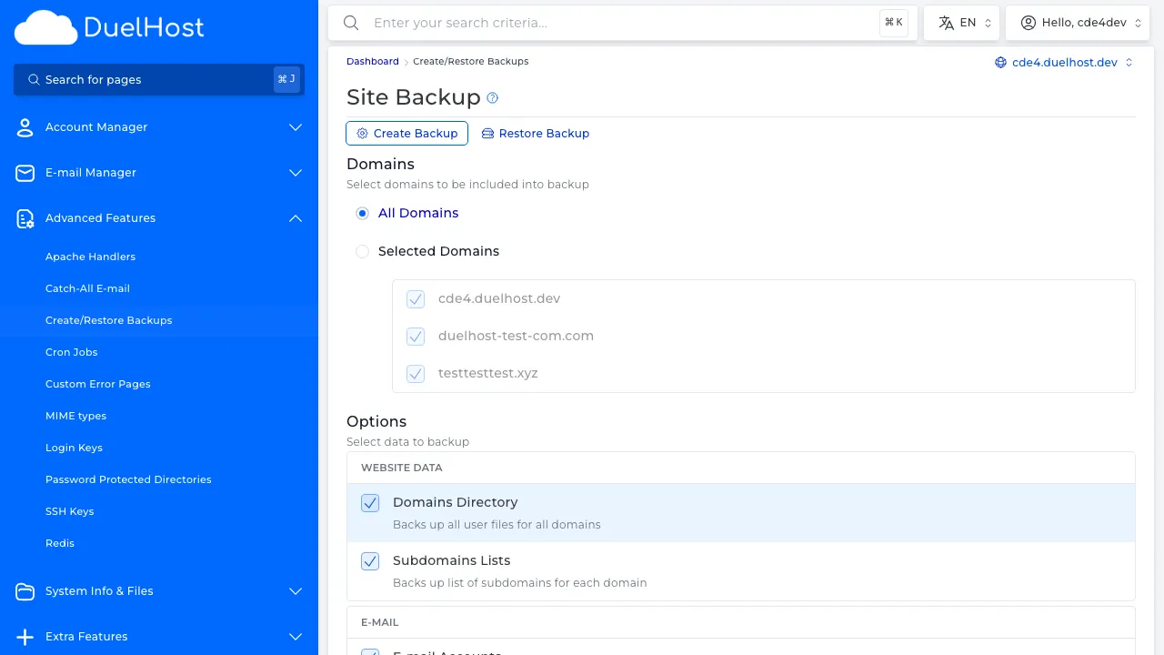Click the E-mail Manager envelope icon
The width and height of the screenshot is (1164, 655).
25,173
